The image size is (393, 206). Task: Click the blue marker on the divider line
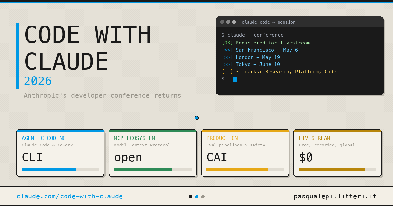(x=196, y=118)
